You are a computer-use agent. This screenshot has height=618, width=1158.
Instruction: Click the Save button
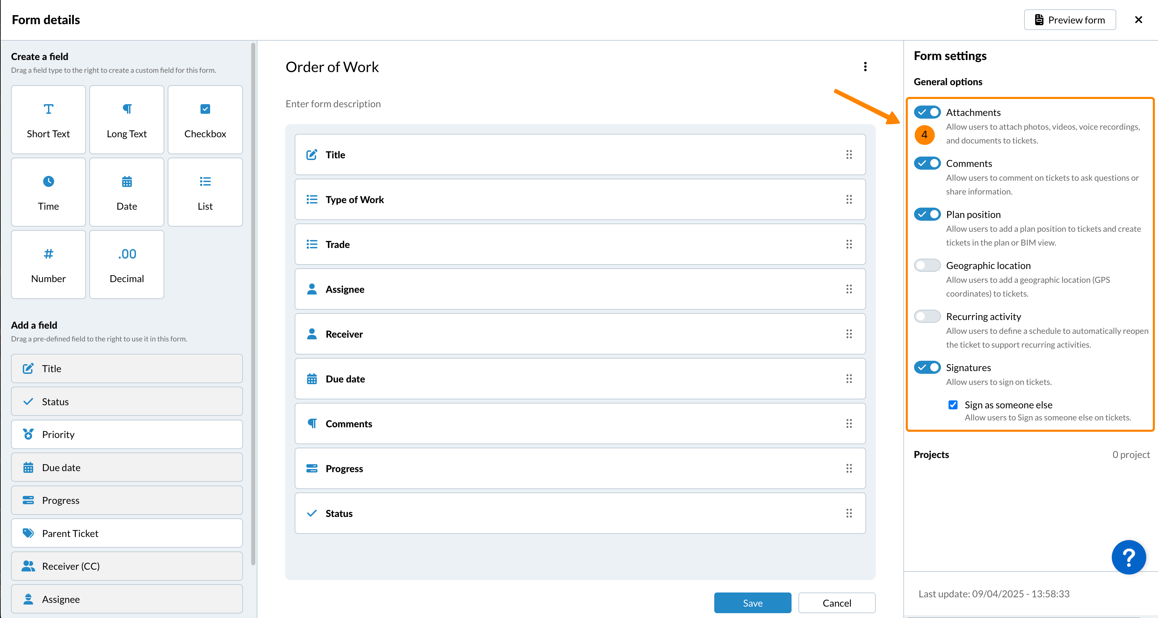(x=752, y=602)
